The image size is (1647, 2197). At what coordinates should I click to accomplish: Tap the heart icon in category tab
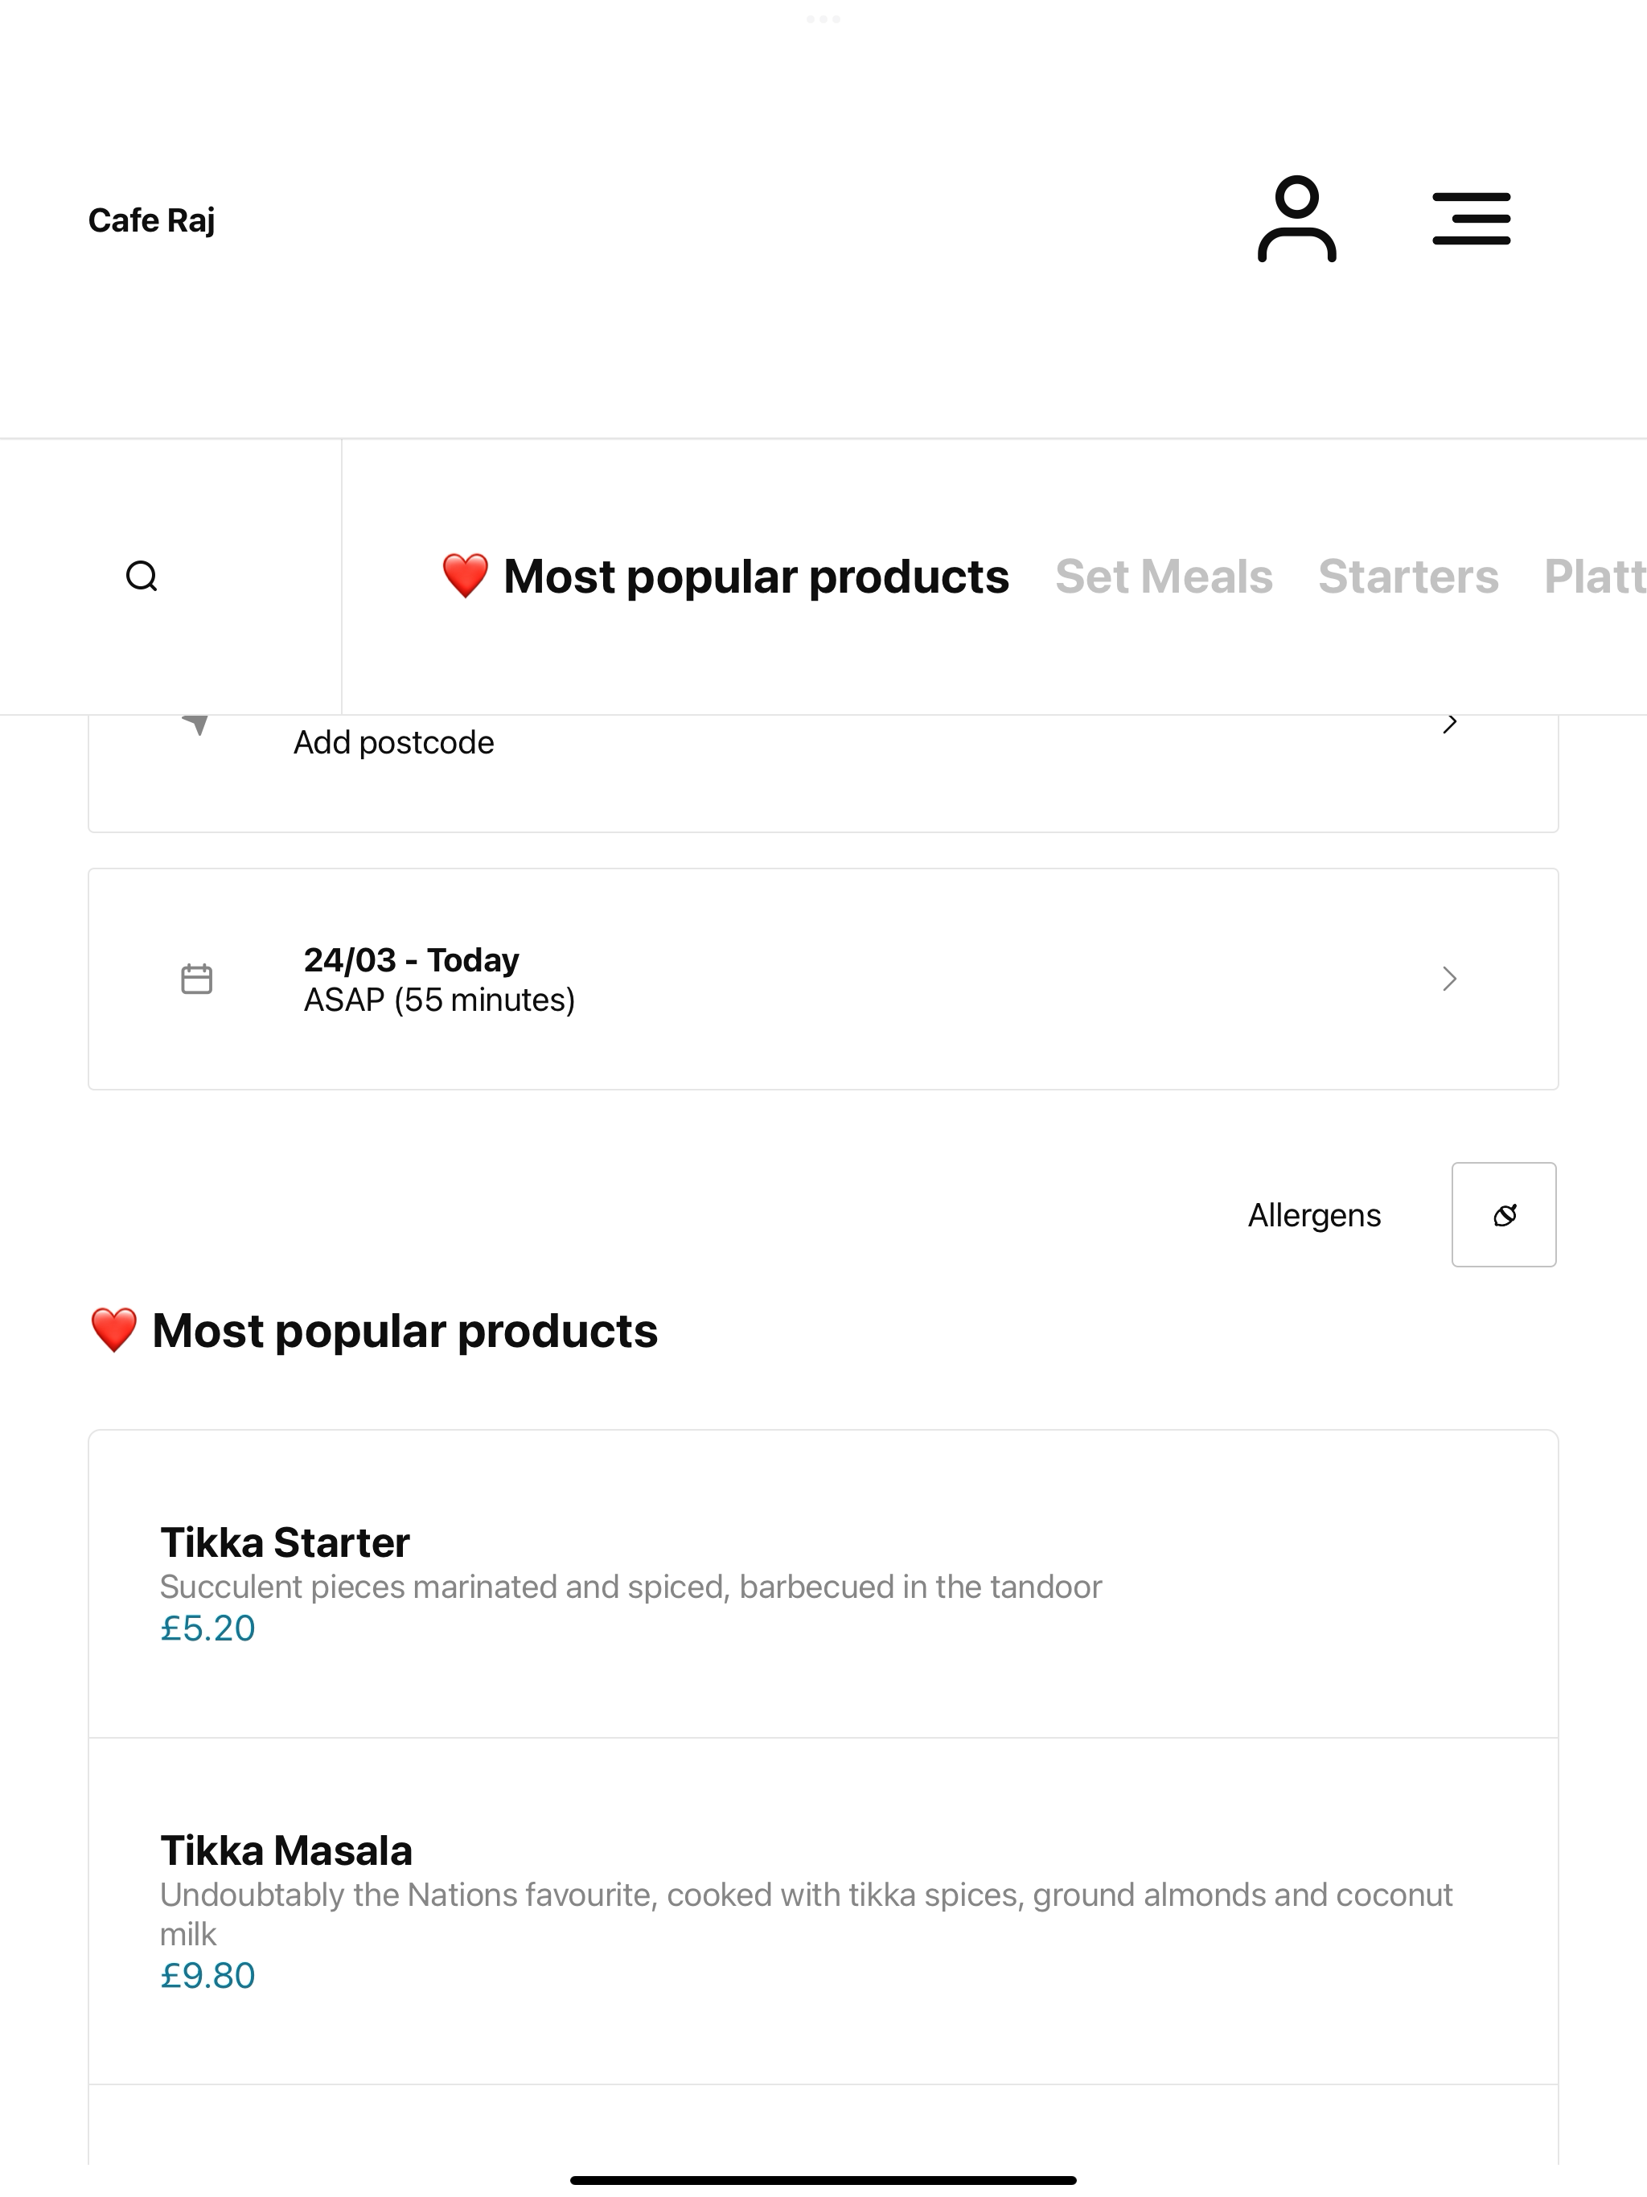pyautogui.click(x=465, y=576)
